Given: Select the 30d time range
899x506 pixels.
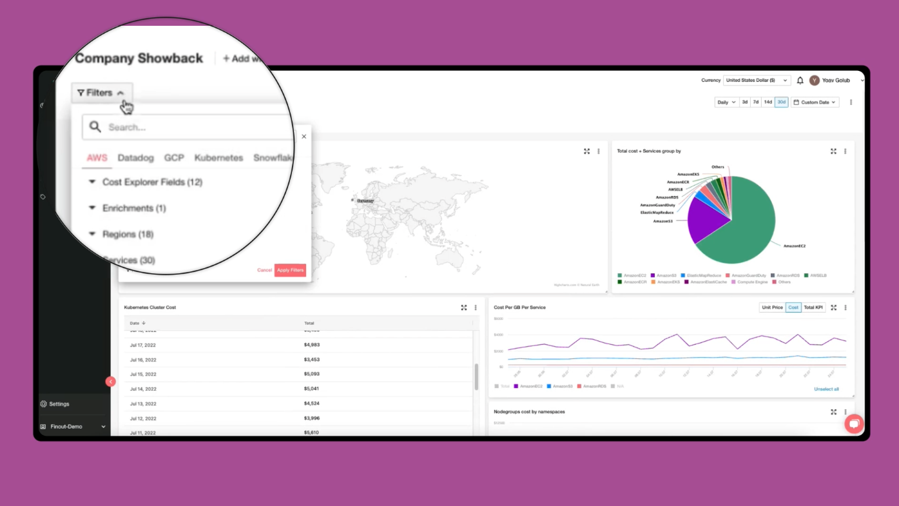Looking at the screenshot, I should (x=781, y=102).
